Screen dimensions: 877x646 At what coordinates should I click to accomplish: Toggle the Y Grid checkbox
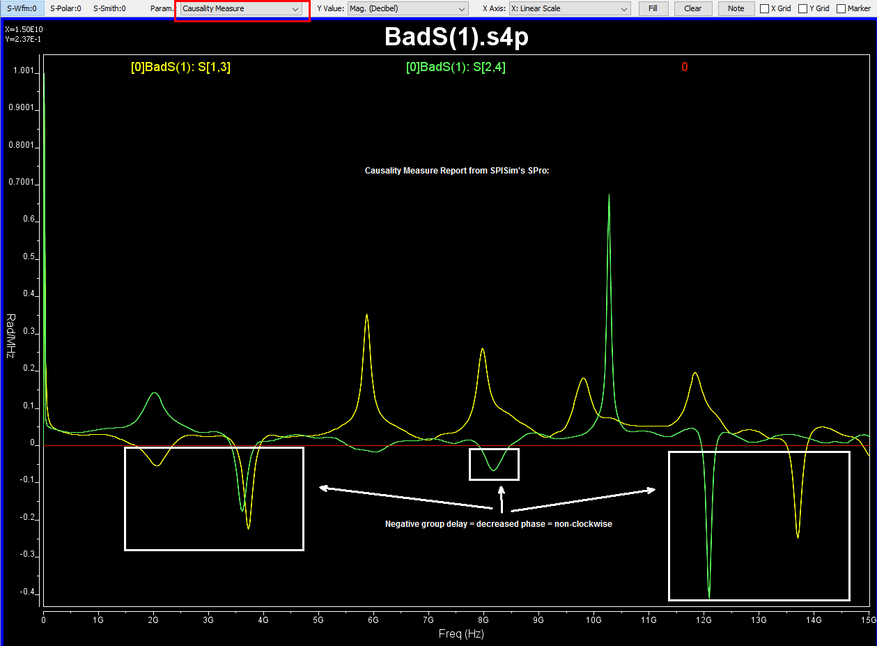[803, 9]
